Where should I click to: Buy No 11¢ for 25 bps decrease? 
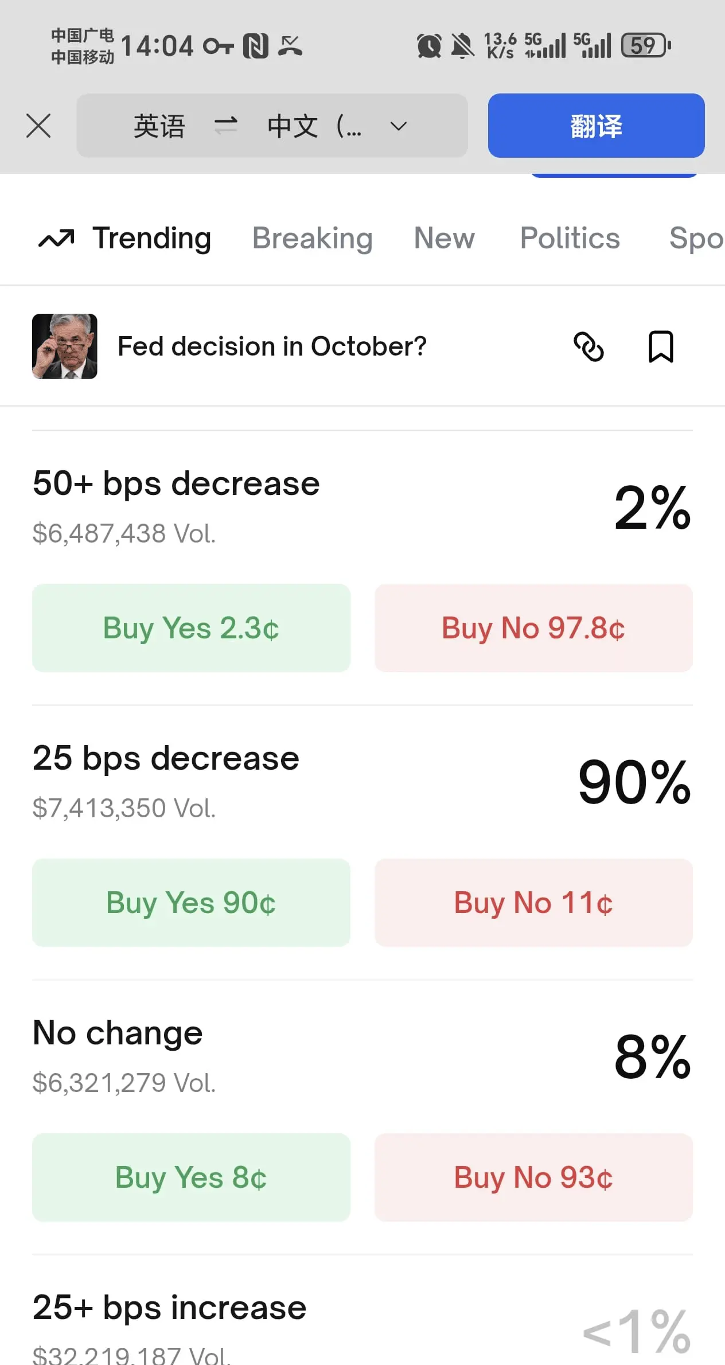pyautogui.click(x=533, y=903)
